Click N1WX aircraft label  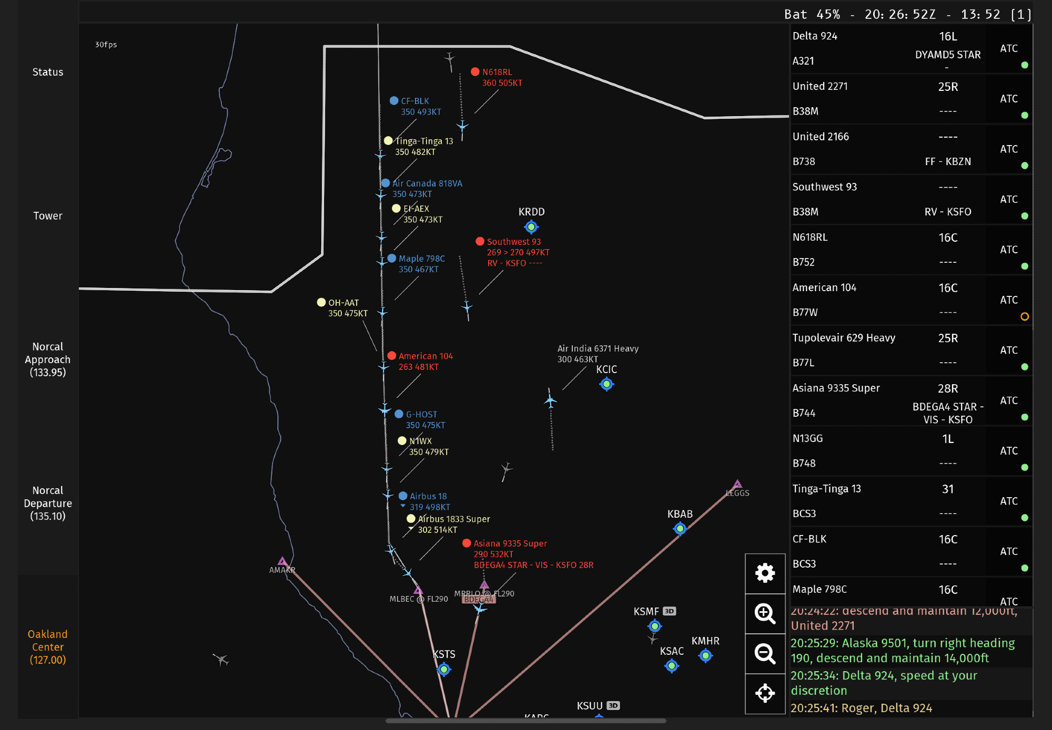coord(420,441)
